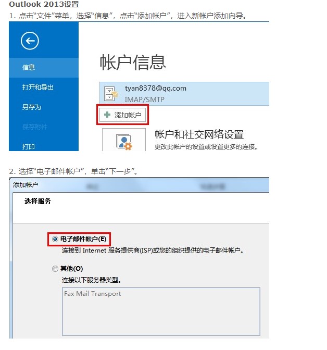Select Fax Mail Transport in the list
Screen dimensions: 327x350
click(92, 294)
